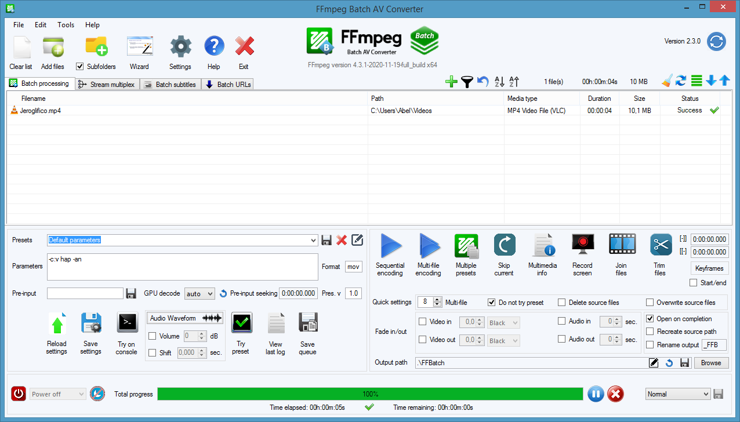The height and width of the screenshot is (422, 740).
Task: Sort by Duration column header
Action: 599,99
